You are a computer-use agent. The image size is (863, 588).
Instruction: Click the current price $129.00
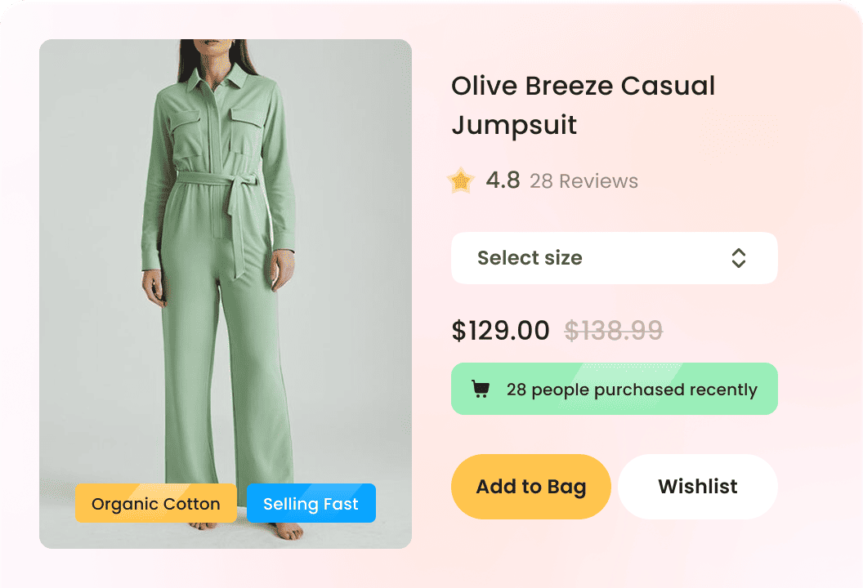500,331
